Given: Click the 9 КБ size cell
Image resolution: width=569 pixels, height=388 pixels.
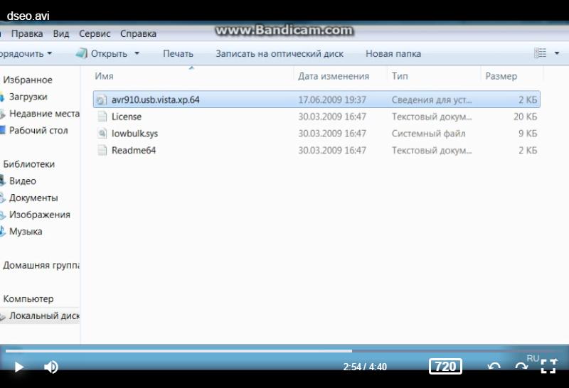Looking at the screenshot, I should tap(528, 134).
